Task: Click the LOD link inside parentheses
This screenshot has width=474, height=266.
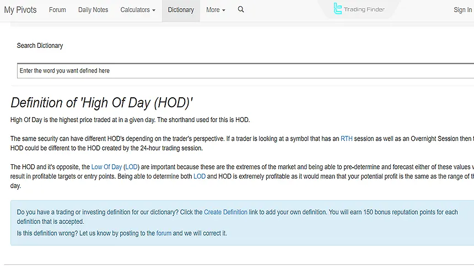Action: coord(131,167)
